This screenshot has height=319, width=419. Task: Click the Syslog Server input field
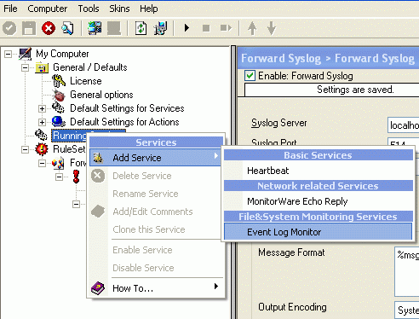click(403, 125)
